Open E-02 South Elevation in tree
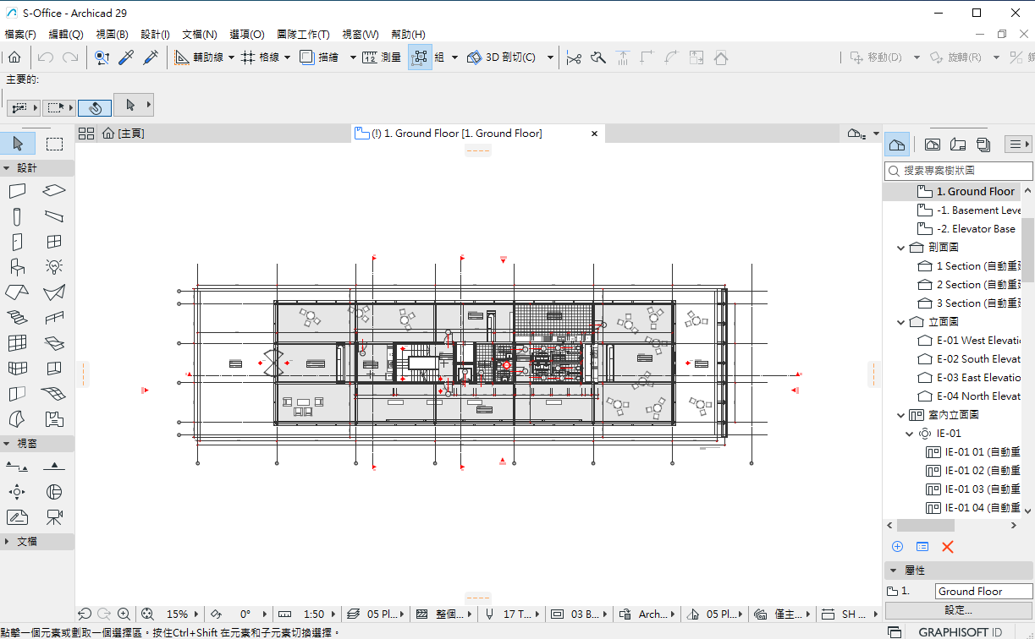The height and width of the screenshot is (639, 1035). [977, 359]
